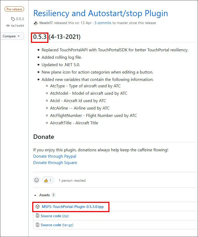Open the smiley add-reaction picker
Screen dimensions: 198x237
pos(36,180)
